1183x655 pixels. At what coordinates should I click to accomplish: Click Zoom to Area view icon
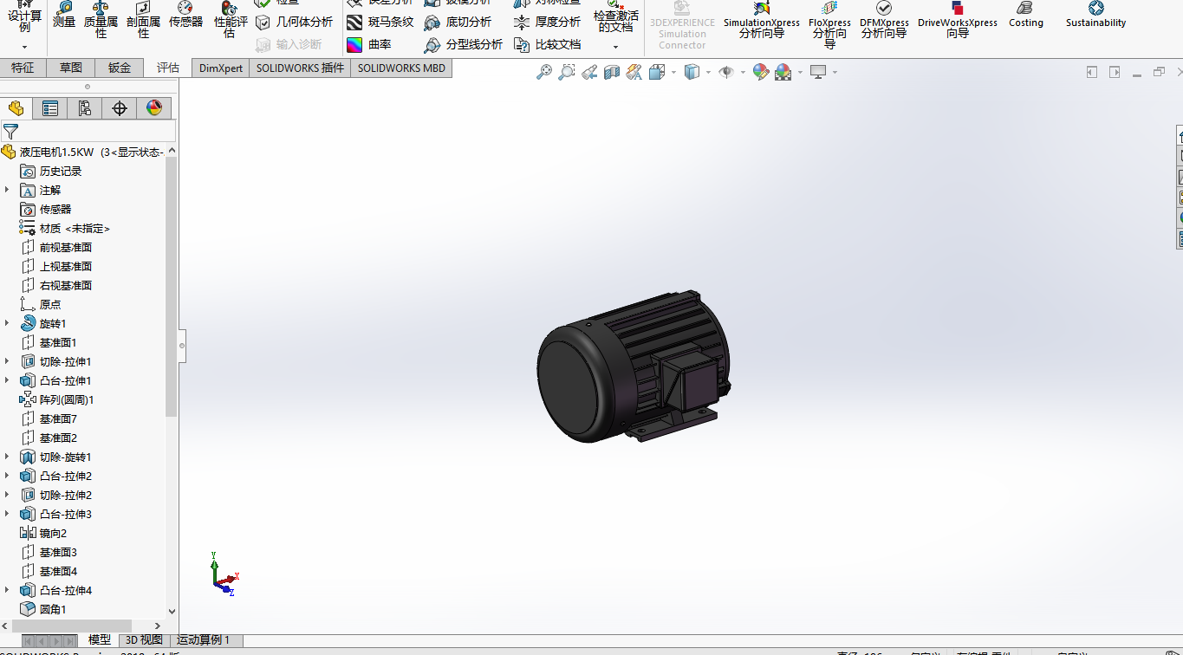point(567,73)
